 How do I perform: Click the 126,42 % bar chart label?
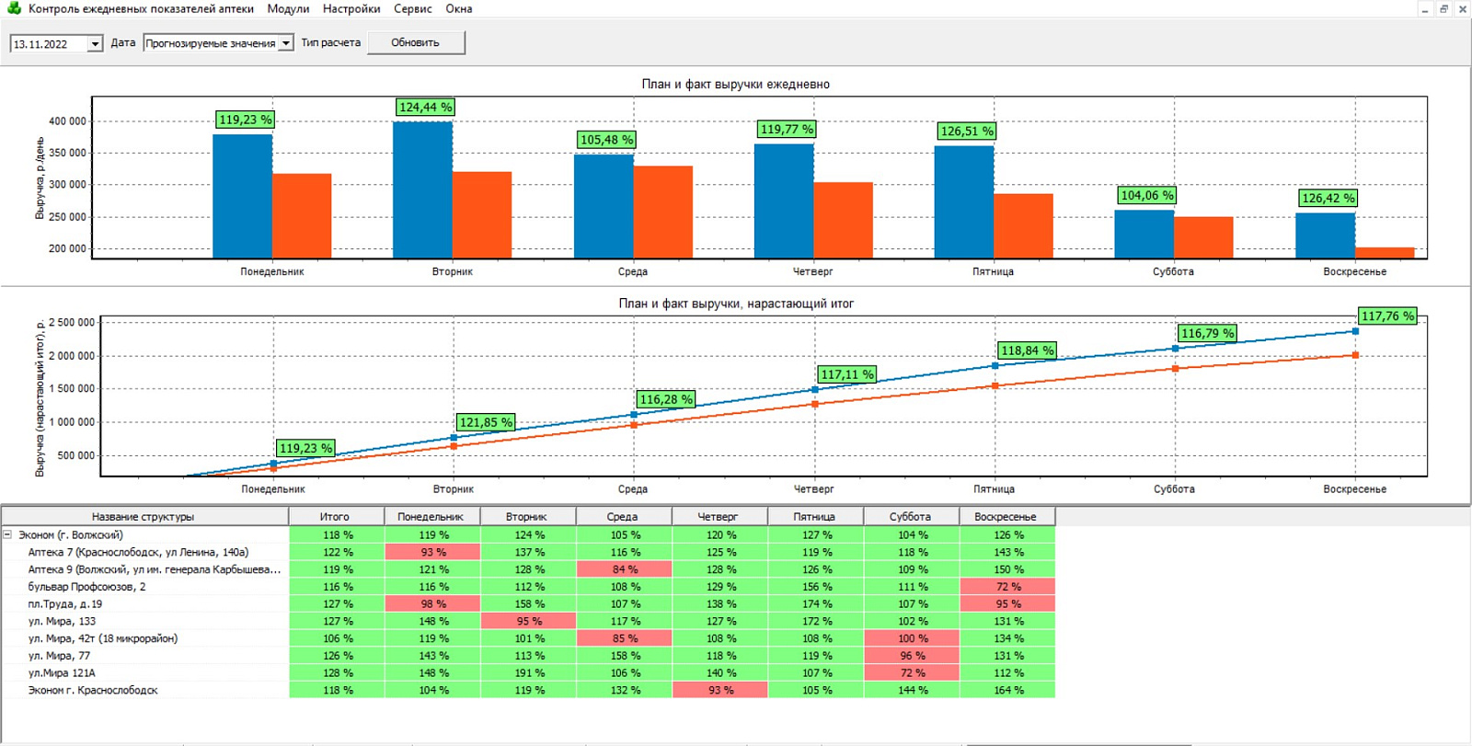(x=1328, y=198)
